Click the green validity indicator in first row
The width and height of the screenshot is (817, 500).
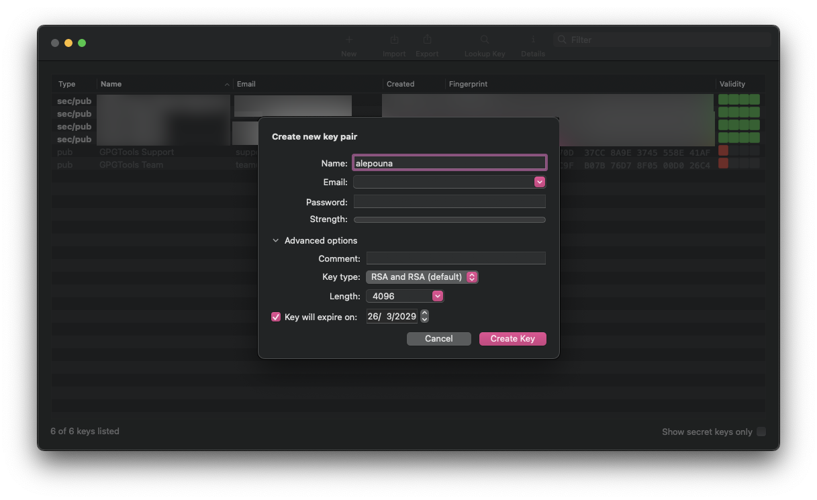738,100
